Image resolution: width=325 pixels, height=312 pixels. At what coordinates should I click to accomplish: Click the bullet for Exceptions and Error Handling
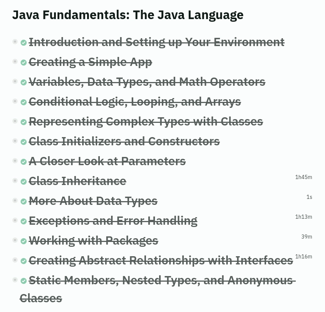(x=15, y=220)
